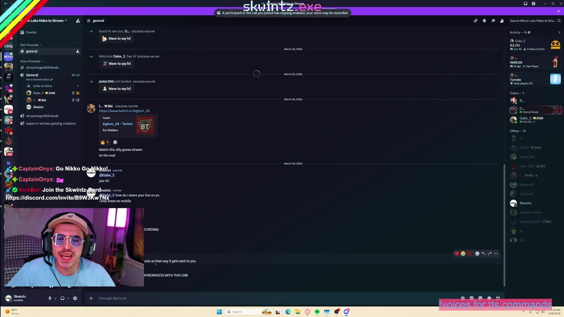Screen dimensions: 564x317
Task: Open the Events item
Action: (x=31, y=32)
